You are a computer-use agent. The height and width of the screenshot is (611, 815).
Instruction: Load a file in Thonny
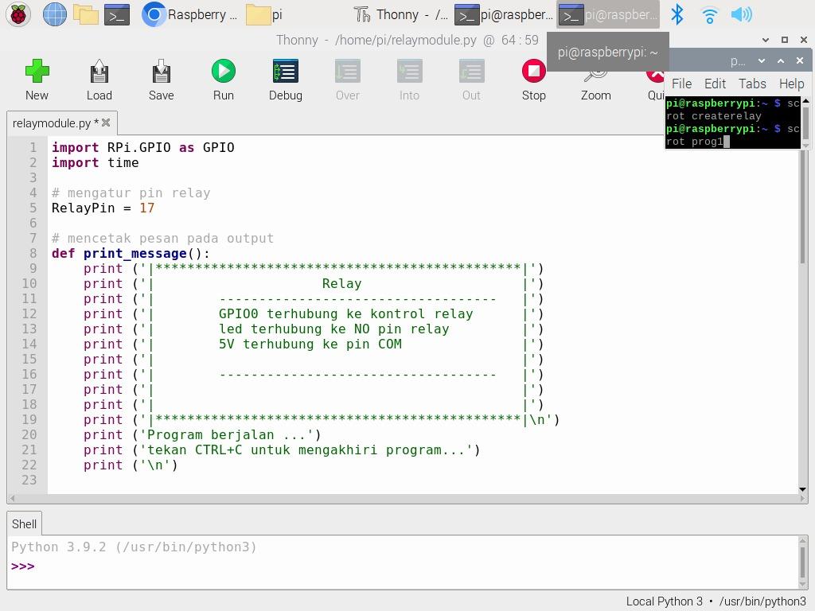click(x=99, y=80)
